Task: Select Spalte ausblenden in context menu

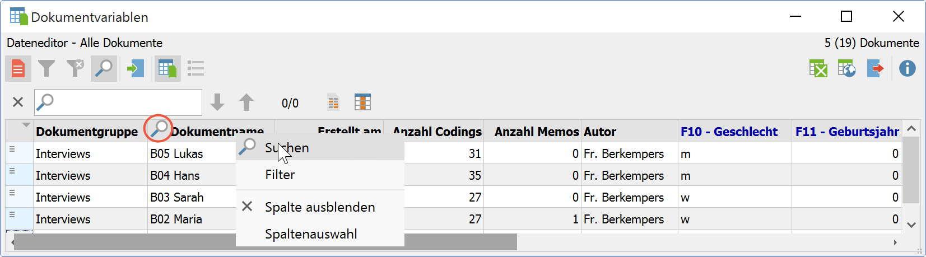Action: tap(320, 207)
